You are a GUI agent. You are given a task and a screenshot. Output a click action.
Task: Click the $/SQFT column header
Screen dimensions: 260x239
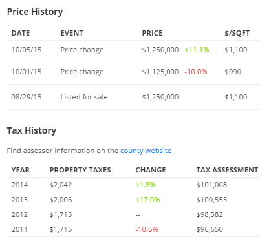[x=237, y=33]
